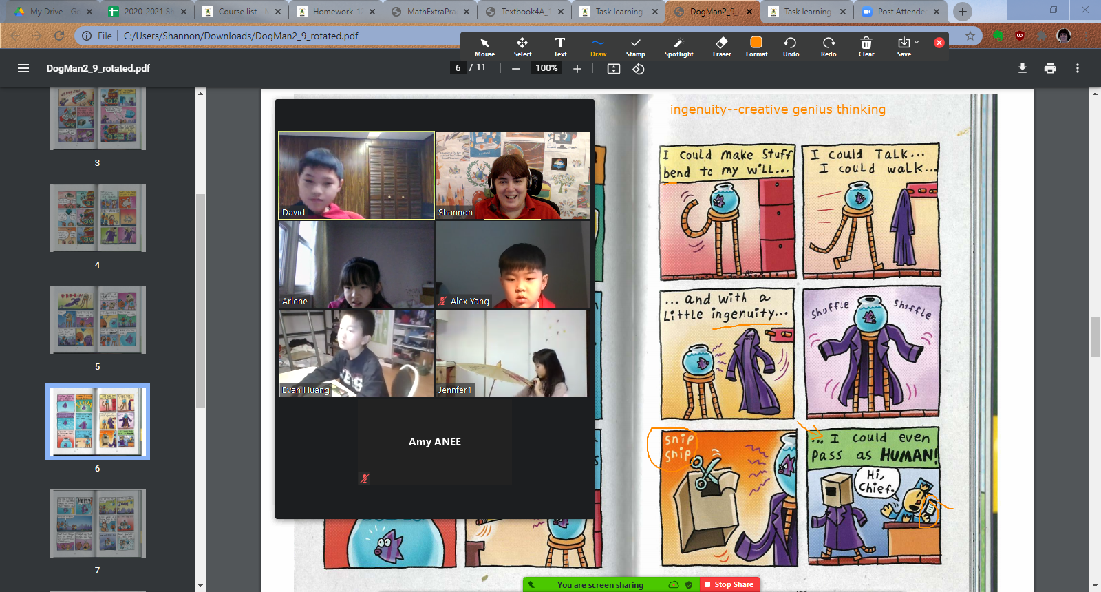This screenshot has width=1101, height=592.
Task: Click the red uBlock extension icon
Action: [1020, 36]
